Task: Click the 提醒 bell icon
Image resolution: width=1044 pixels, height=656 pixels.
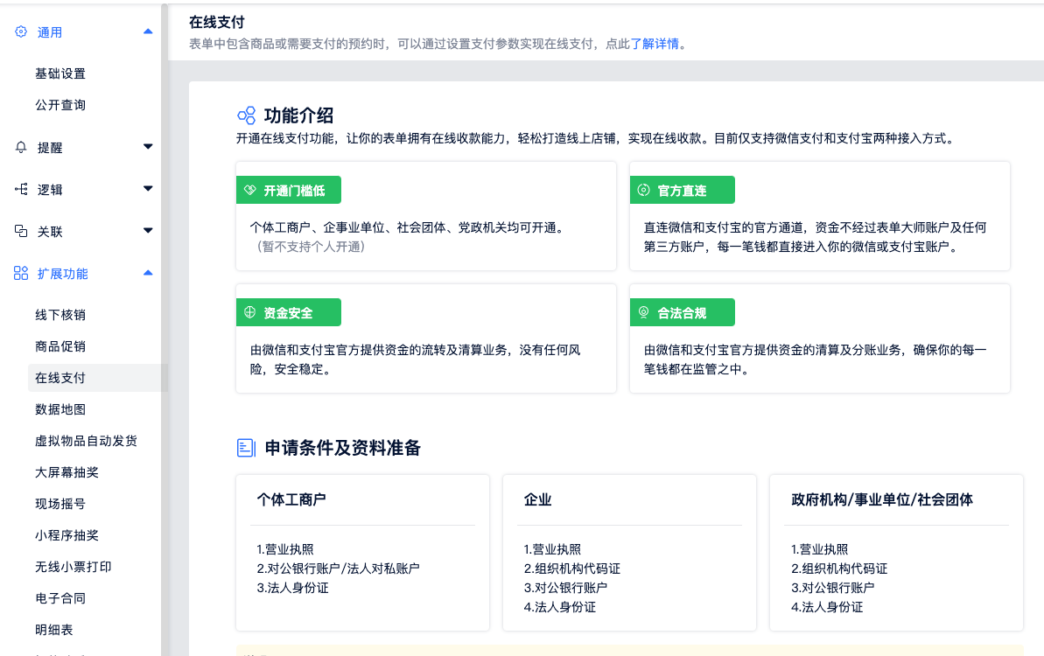Action: coord(21,148)
